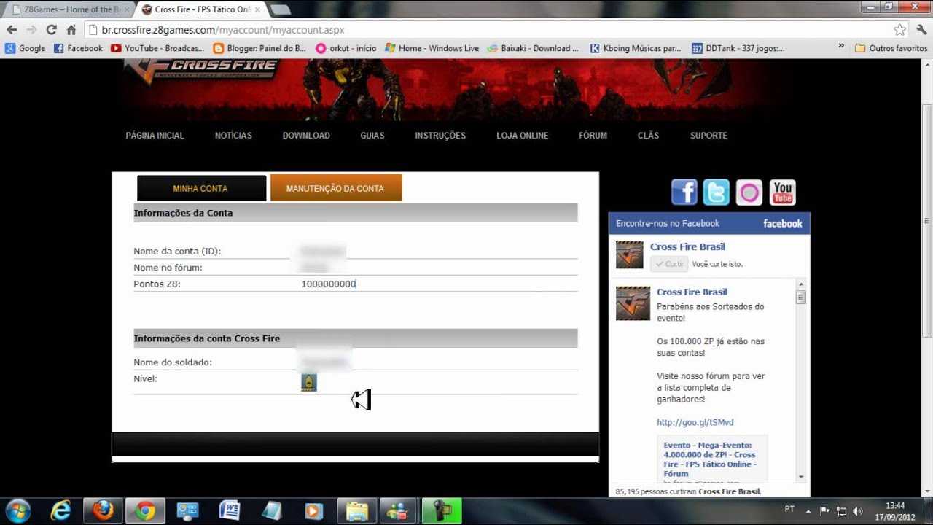
Task: Open the YouTube social icon
Action: pyautogui.click(x=782, y=192)
